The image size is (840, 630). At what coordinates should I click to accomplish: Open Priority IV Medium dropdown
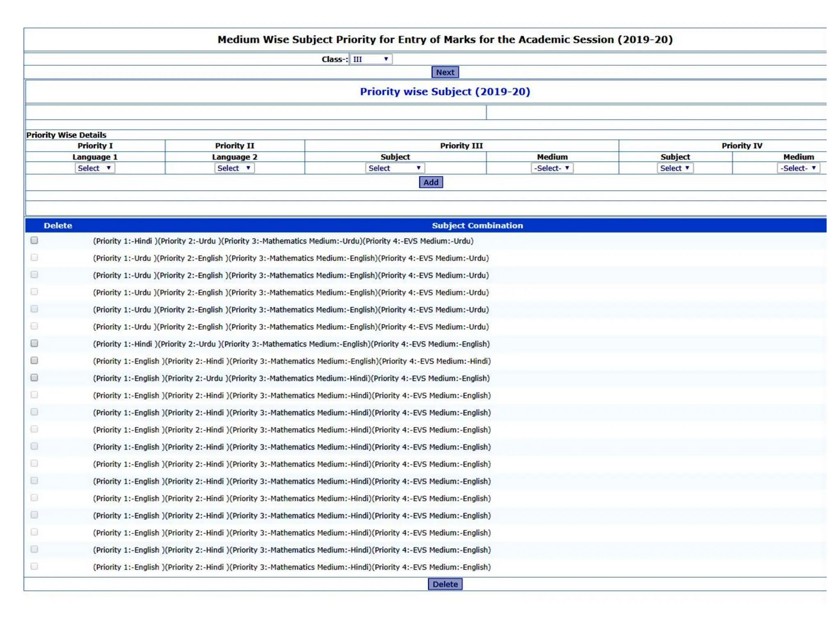click(x=798, y=168)
